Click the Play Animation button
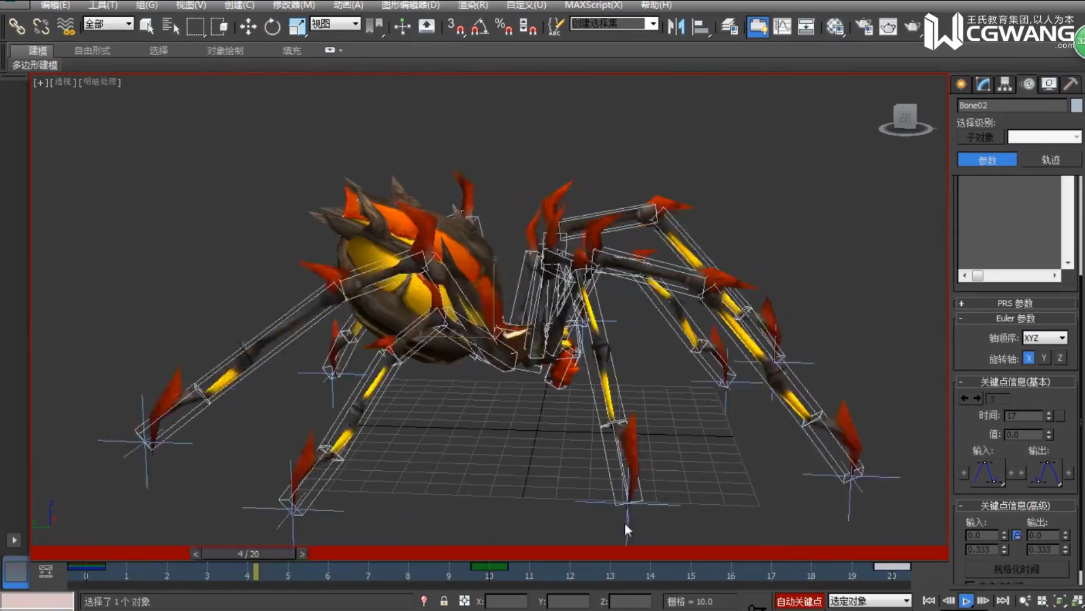1085x611 pixels. (966, 601)
